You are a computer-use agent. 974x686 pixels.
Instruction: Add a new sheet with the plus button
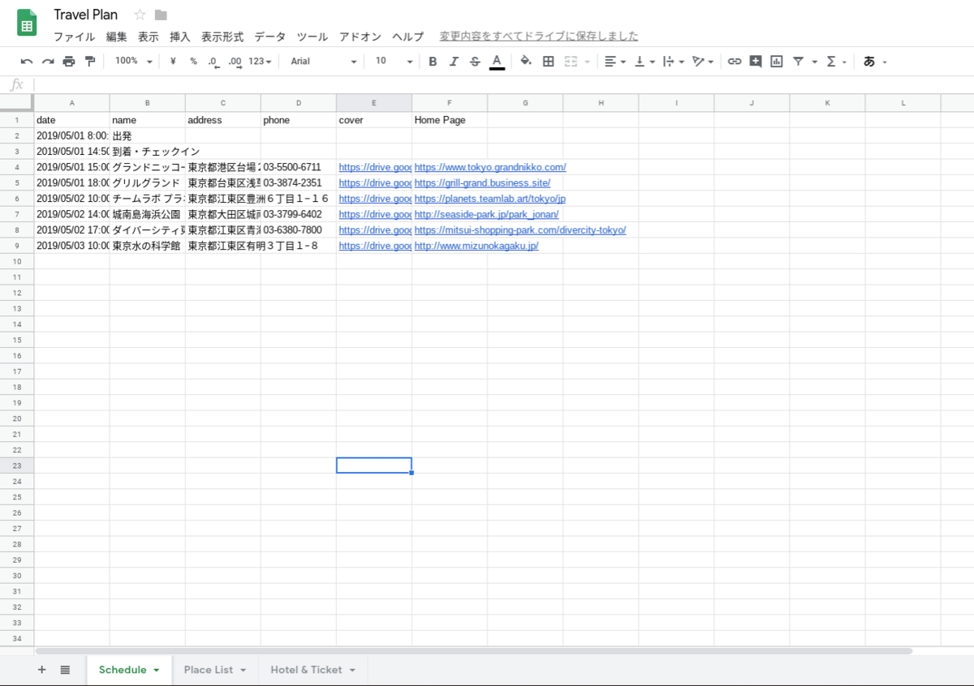coord(41,670)
